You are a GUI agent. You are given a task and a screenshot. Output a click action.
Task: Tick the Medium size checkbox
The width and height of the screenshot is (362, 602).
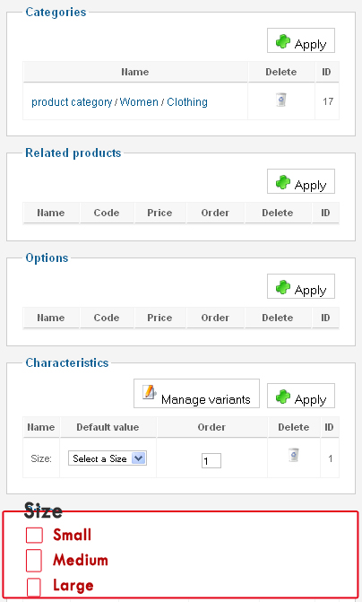[34, 561]
